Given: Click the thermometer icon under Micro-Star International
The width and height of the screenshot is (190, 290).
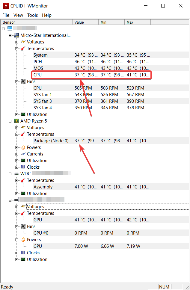Looking at the screenshot, I should coord(23,49).
